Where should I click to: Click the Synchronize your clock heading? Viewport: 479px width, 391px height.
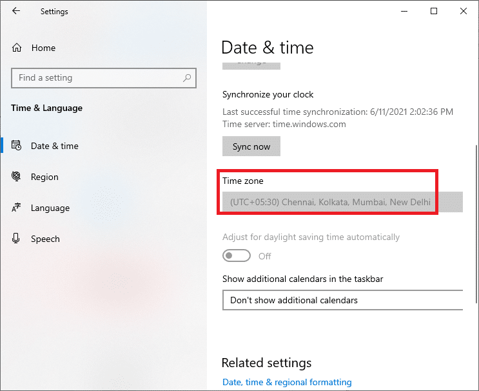coord(268,95)
